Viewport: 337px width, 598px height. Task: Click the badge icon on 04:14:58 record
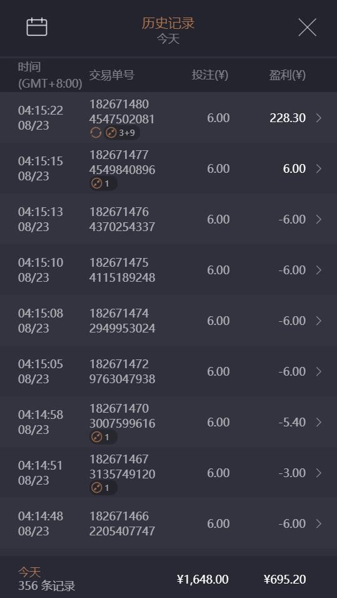(103, 437)
